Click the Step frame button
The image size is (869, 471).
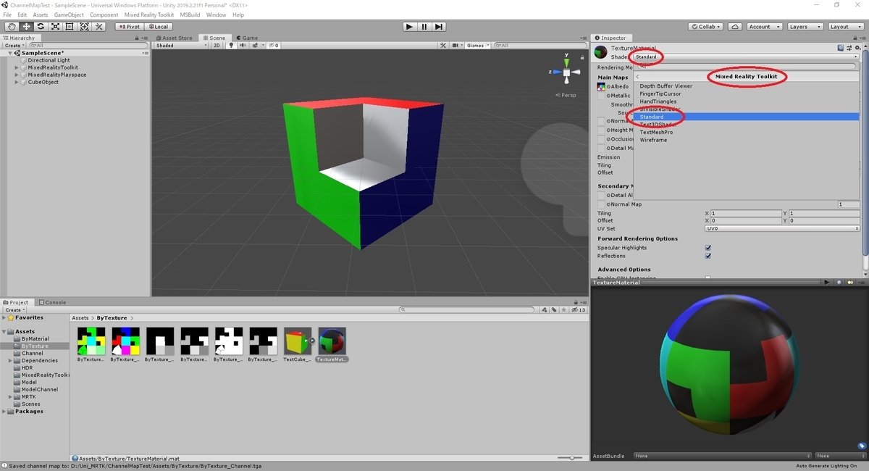(x=438, y=27)
